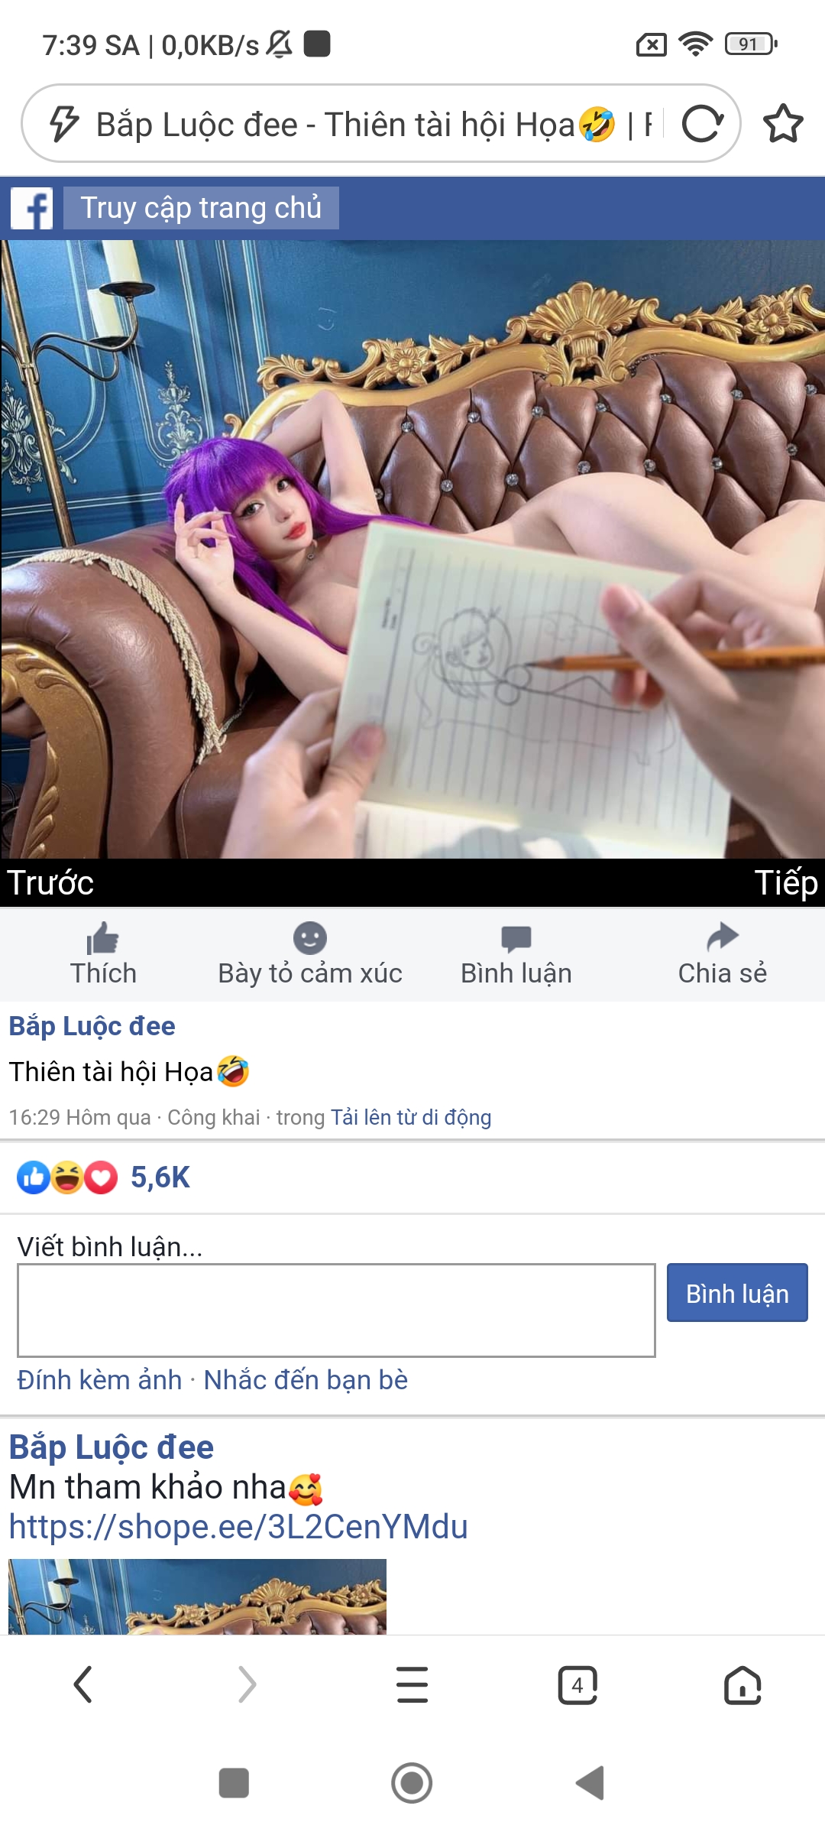
Task: Go to next photo via Tiếp
Action: 786,883
